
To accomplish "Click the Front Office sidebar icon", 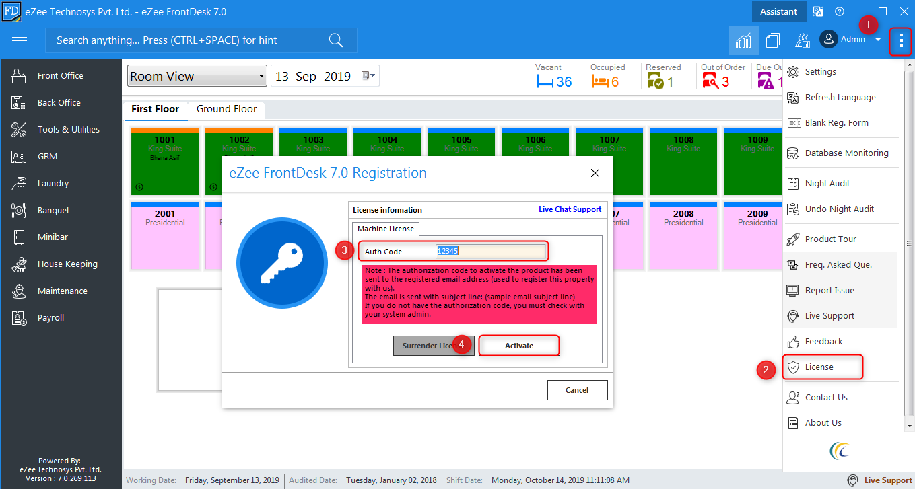I will pos(18,76).
